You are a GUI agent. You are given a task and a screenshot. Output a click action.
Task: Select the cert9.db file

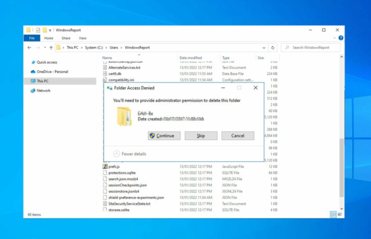115,74
